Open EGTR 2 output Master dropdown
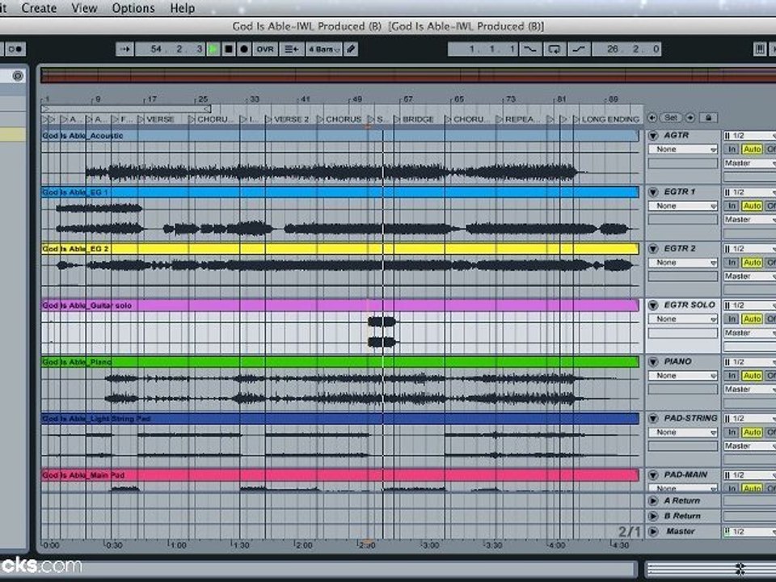The width and height of the screenshot is (776, 582). (x=749, y=276)
